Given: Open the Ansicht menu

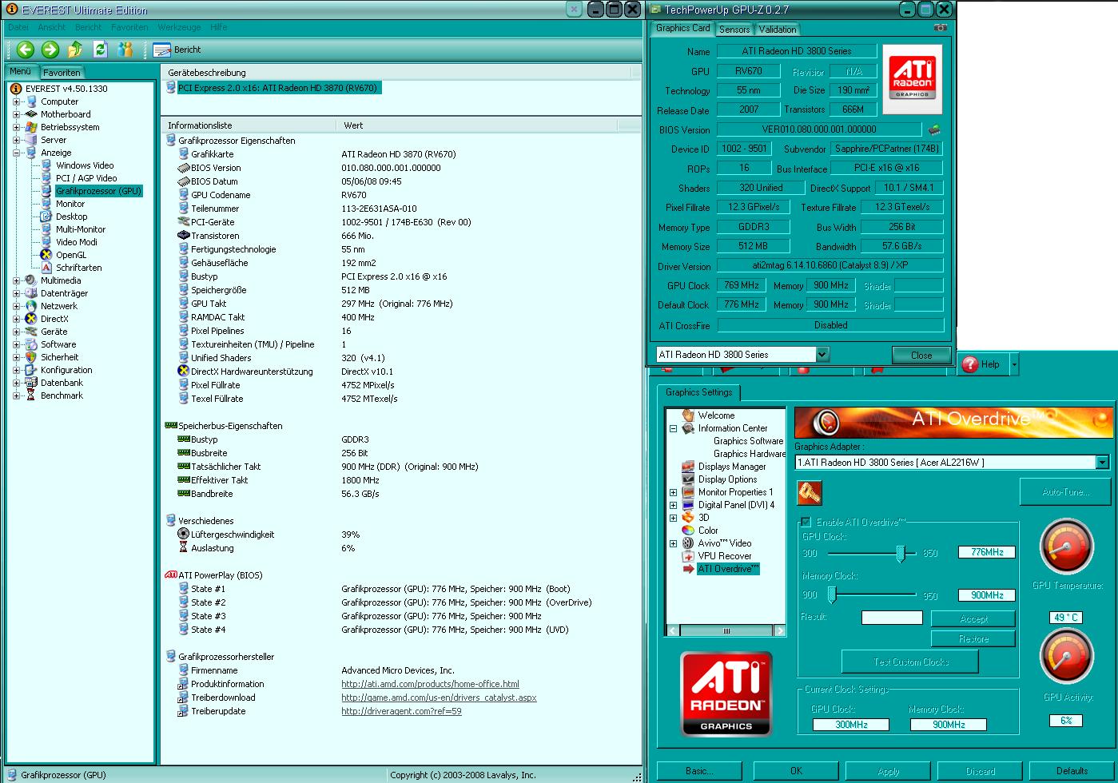Looking at the screenshot, I should (52, 27).
